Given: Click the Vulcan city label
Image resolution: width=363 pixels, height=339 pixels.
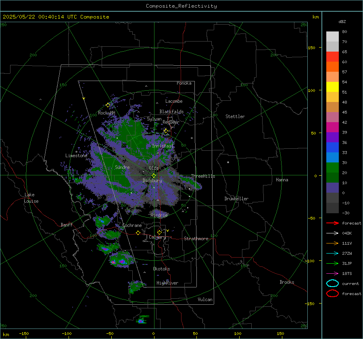Looking at the screenshot, I should [x=205, y=299].
